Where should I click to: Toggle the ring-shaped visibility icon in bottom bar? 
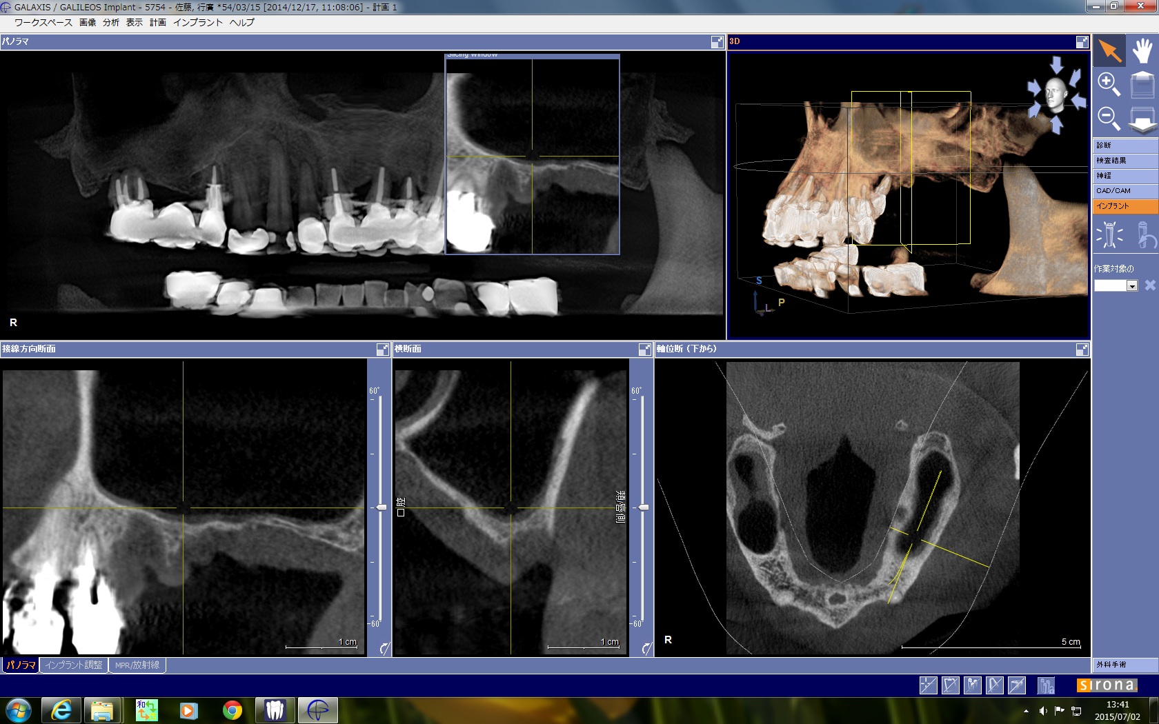coord(1016,685)
